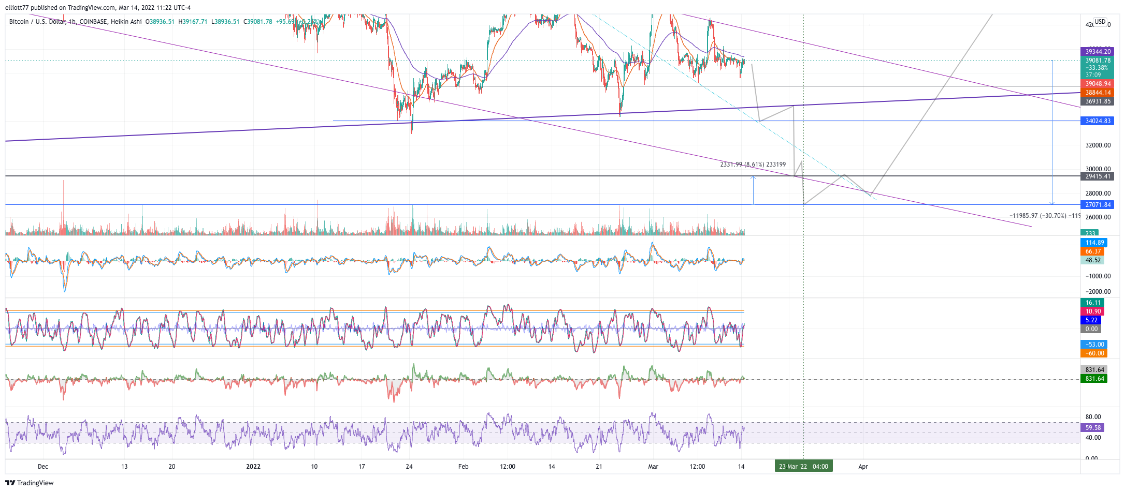The image size is (1125, 492).
Task: Click the -53.00 lower band label
Action: coord(1094,345)
